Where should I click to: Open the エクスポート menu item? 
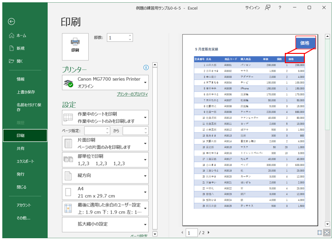click(x=25, y=161)
